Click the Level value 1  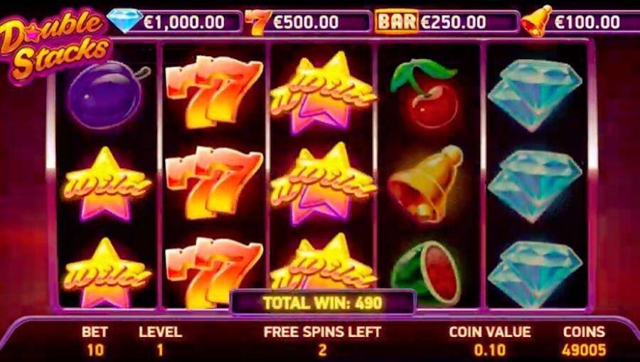[x=159, y=350]
